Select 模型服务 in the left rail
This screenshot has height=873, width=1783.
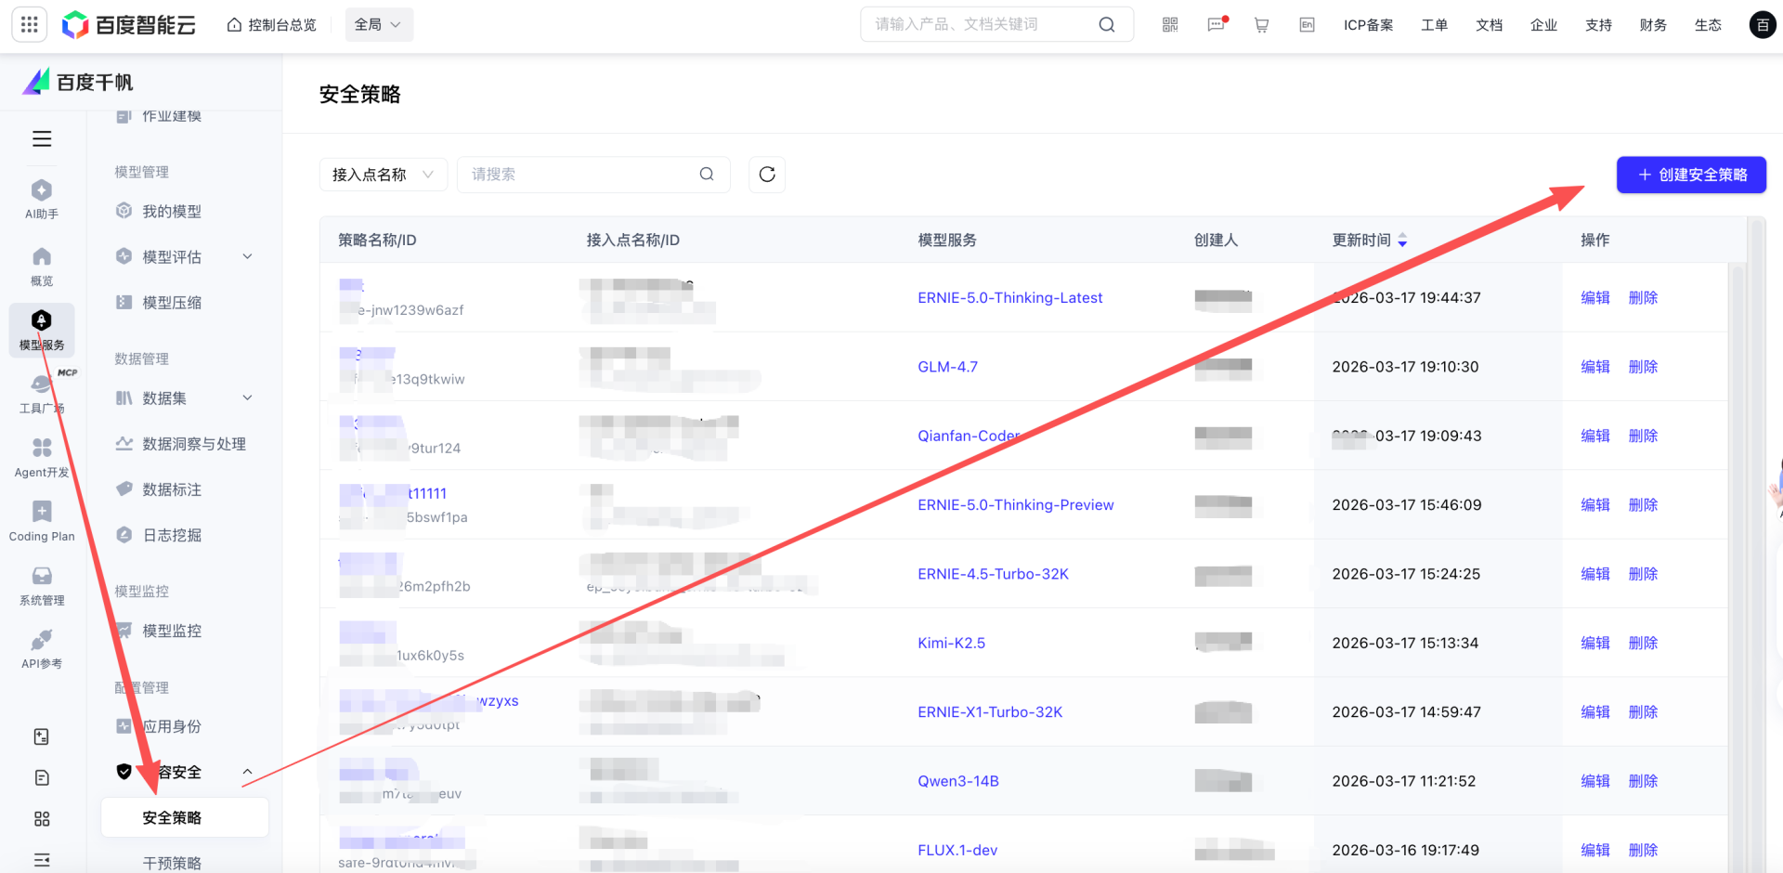point(42,331)
